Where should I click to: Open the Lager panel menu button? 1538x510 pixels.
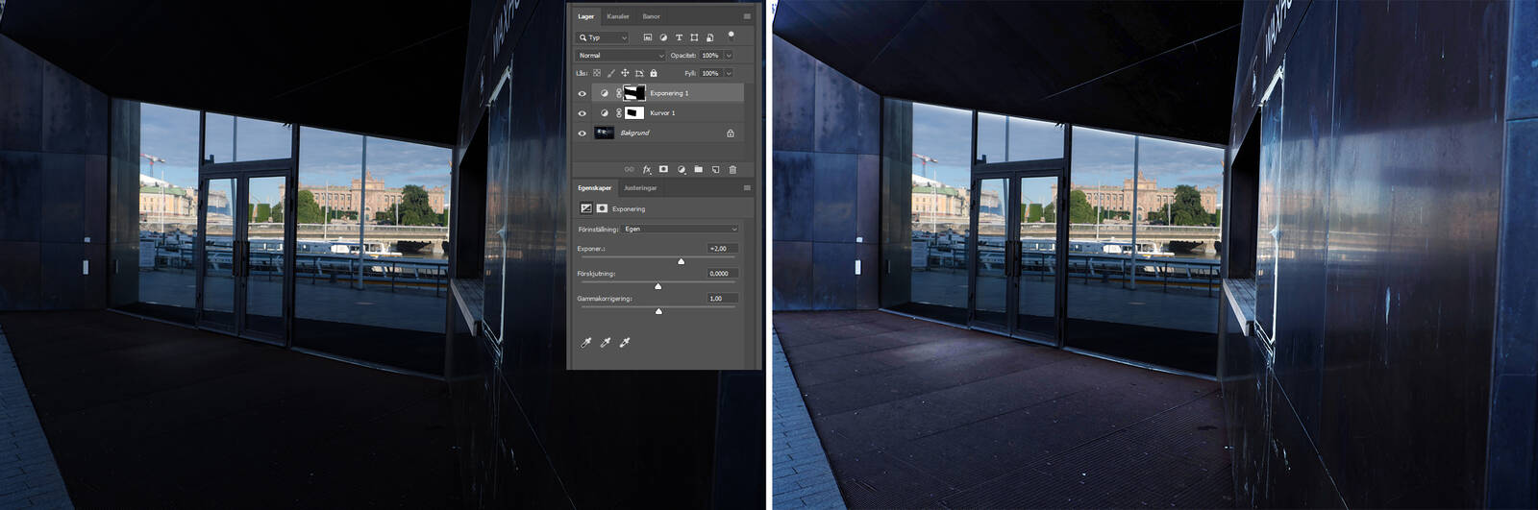coord(747,16)
